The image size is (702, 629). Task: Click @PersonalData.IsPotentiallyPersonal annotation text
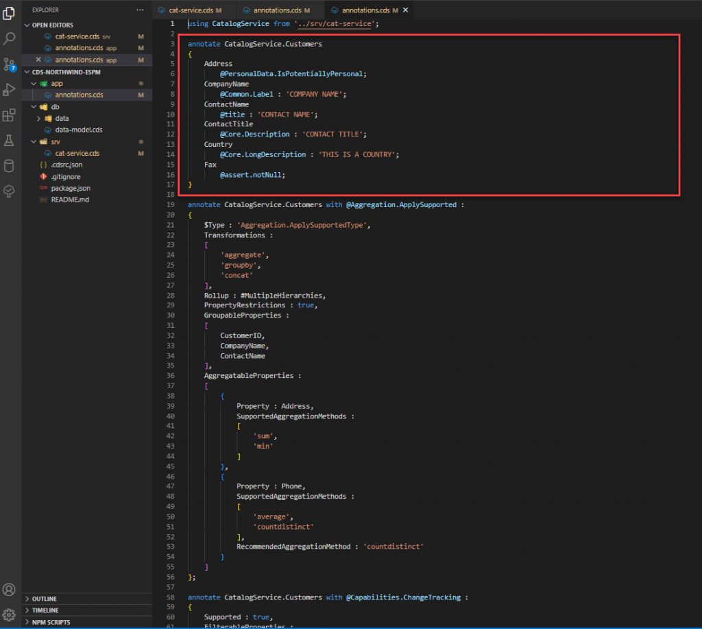click(291, 74)
